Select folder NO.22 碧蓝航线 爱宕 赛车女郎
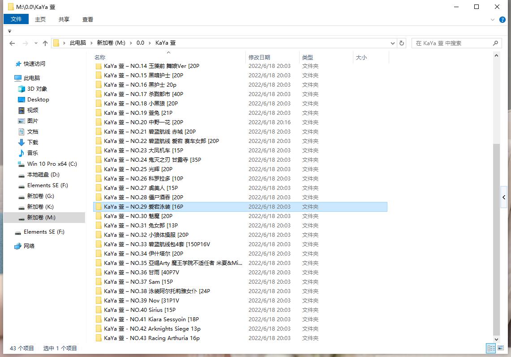The height and width of the screenshot is (357, 511). click(x=240, y=141)
